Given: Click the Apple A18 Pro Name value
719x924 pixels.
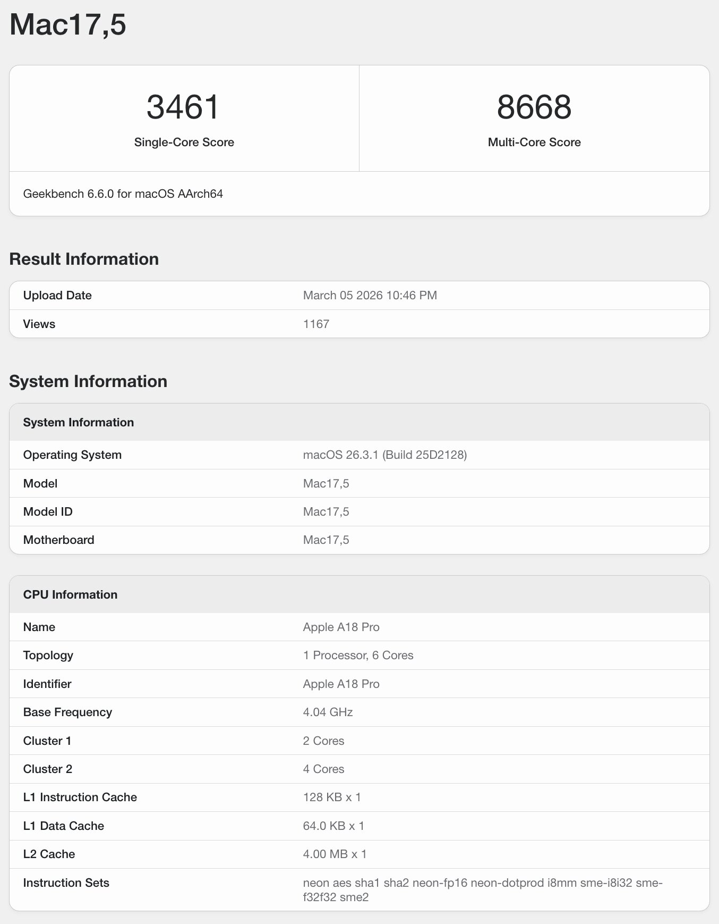Looking at the screenshot, I should coord(341,627).
